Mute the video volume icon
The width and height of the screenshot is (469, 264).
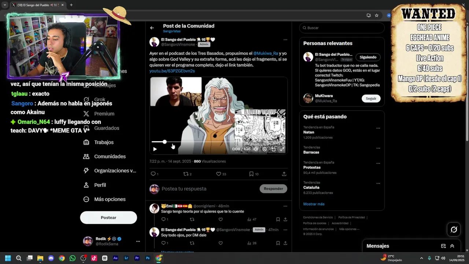click(x=255, y=149)
